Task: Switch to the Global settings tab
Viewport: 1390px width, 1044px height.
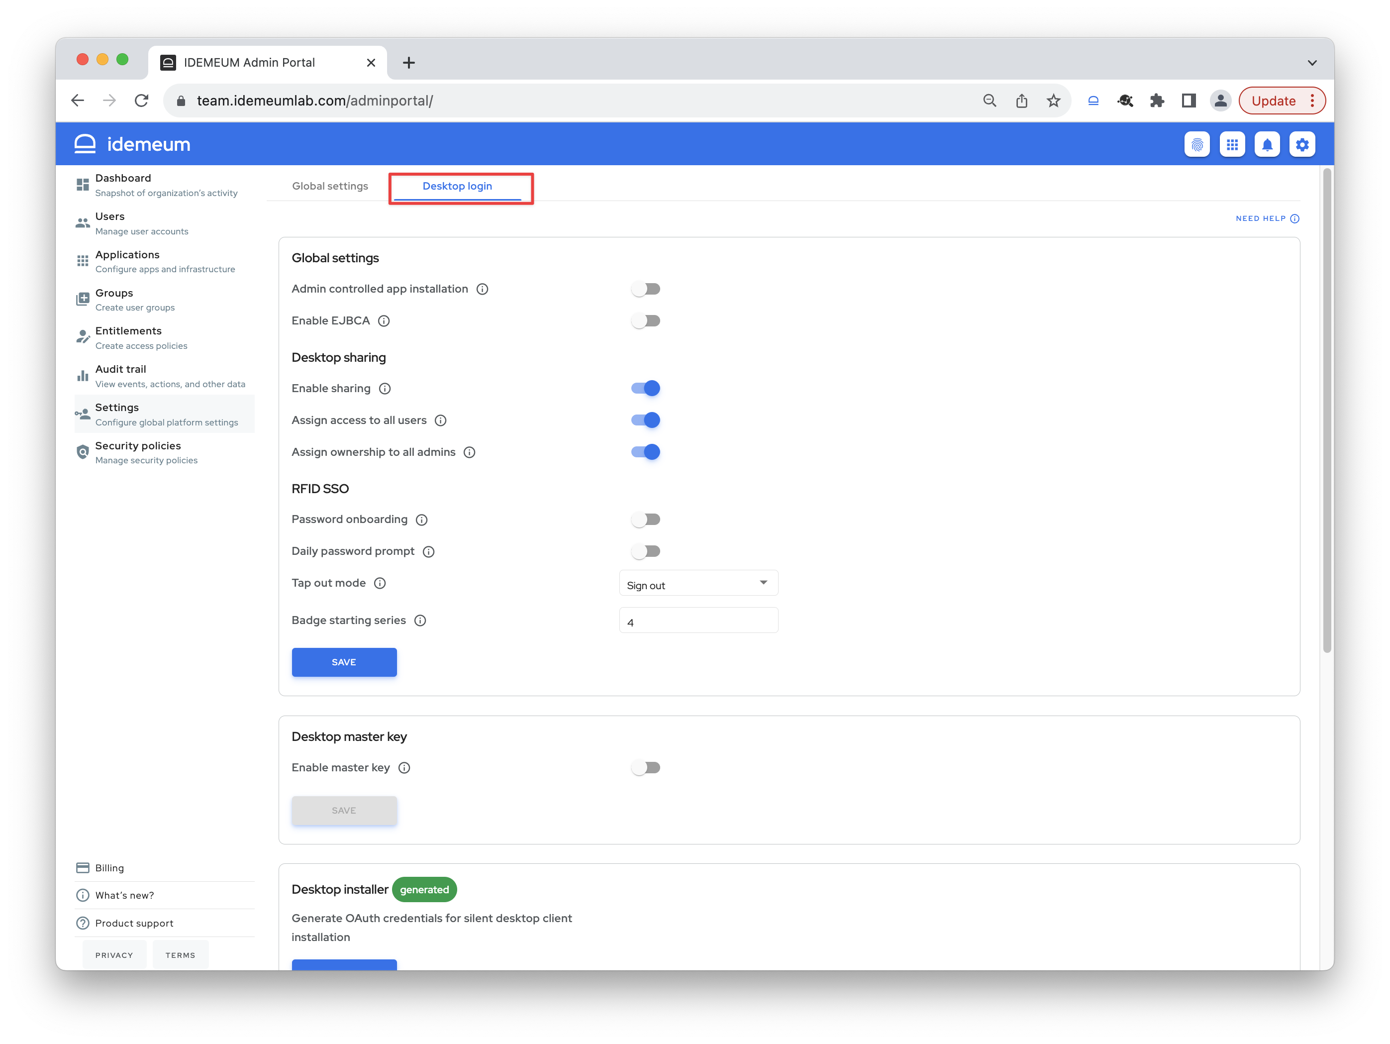Action: [x=330, y=186]
